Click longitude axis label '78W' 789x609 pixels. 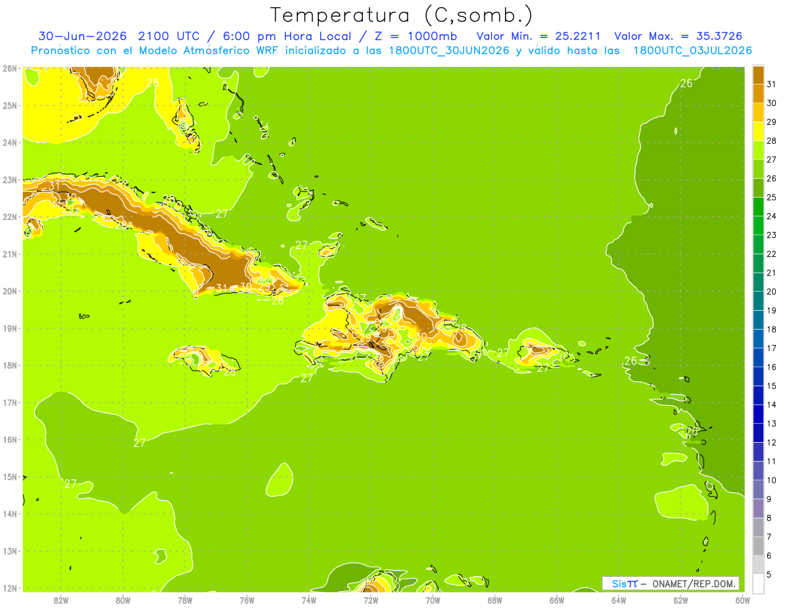[x=185, y=600]
